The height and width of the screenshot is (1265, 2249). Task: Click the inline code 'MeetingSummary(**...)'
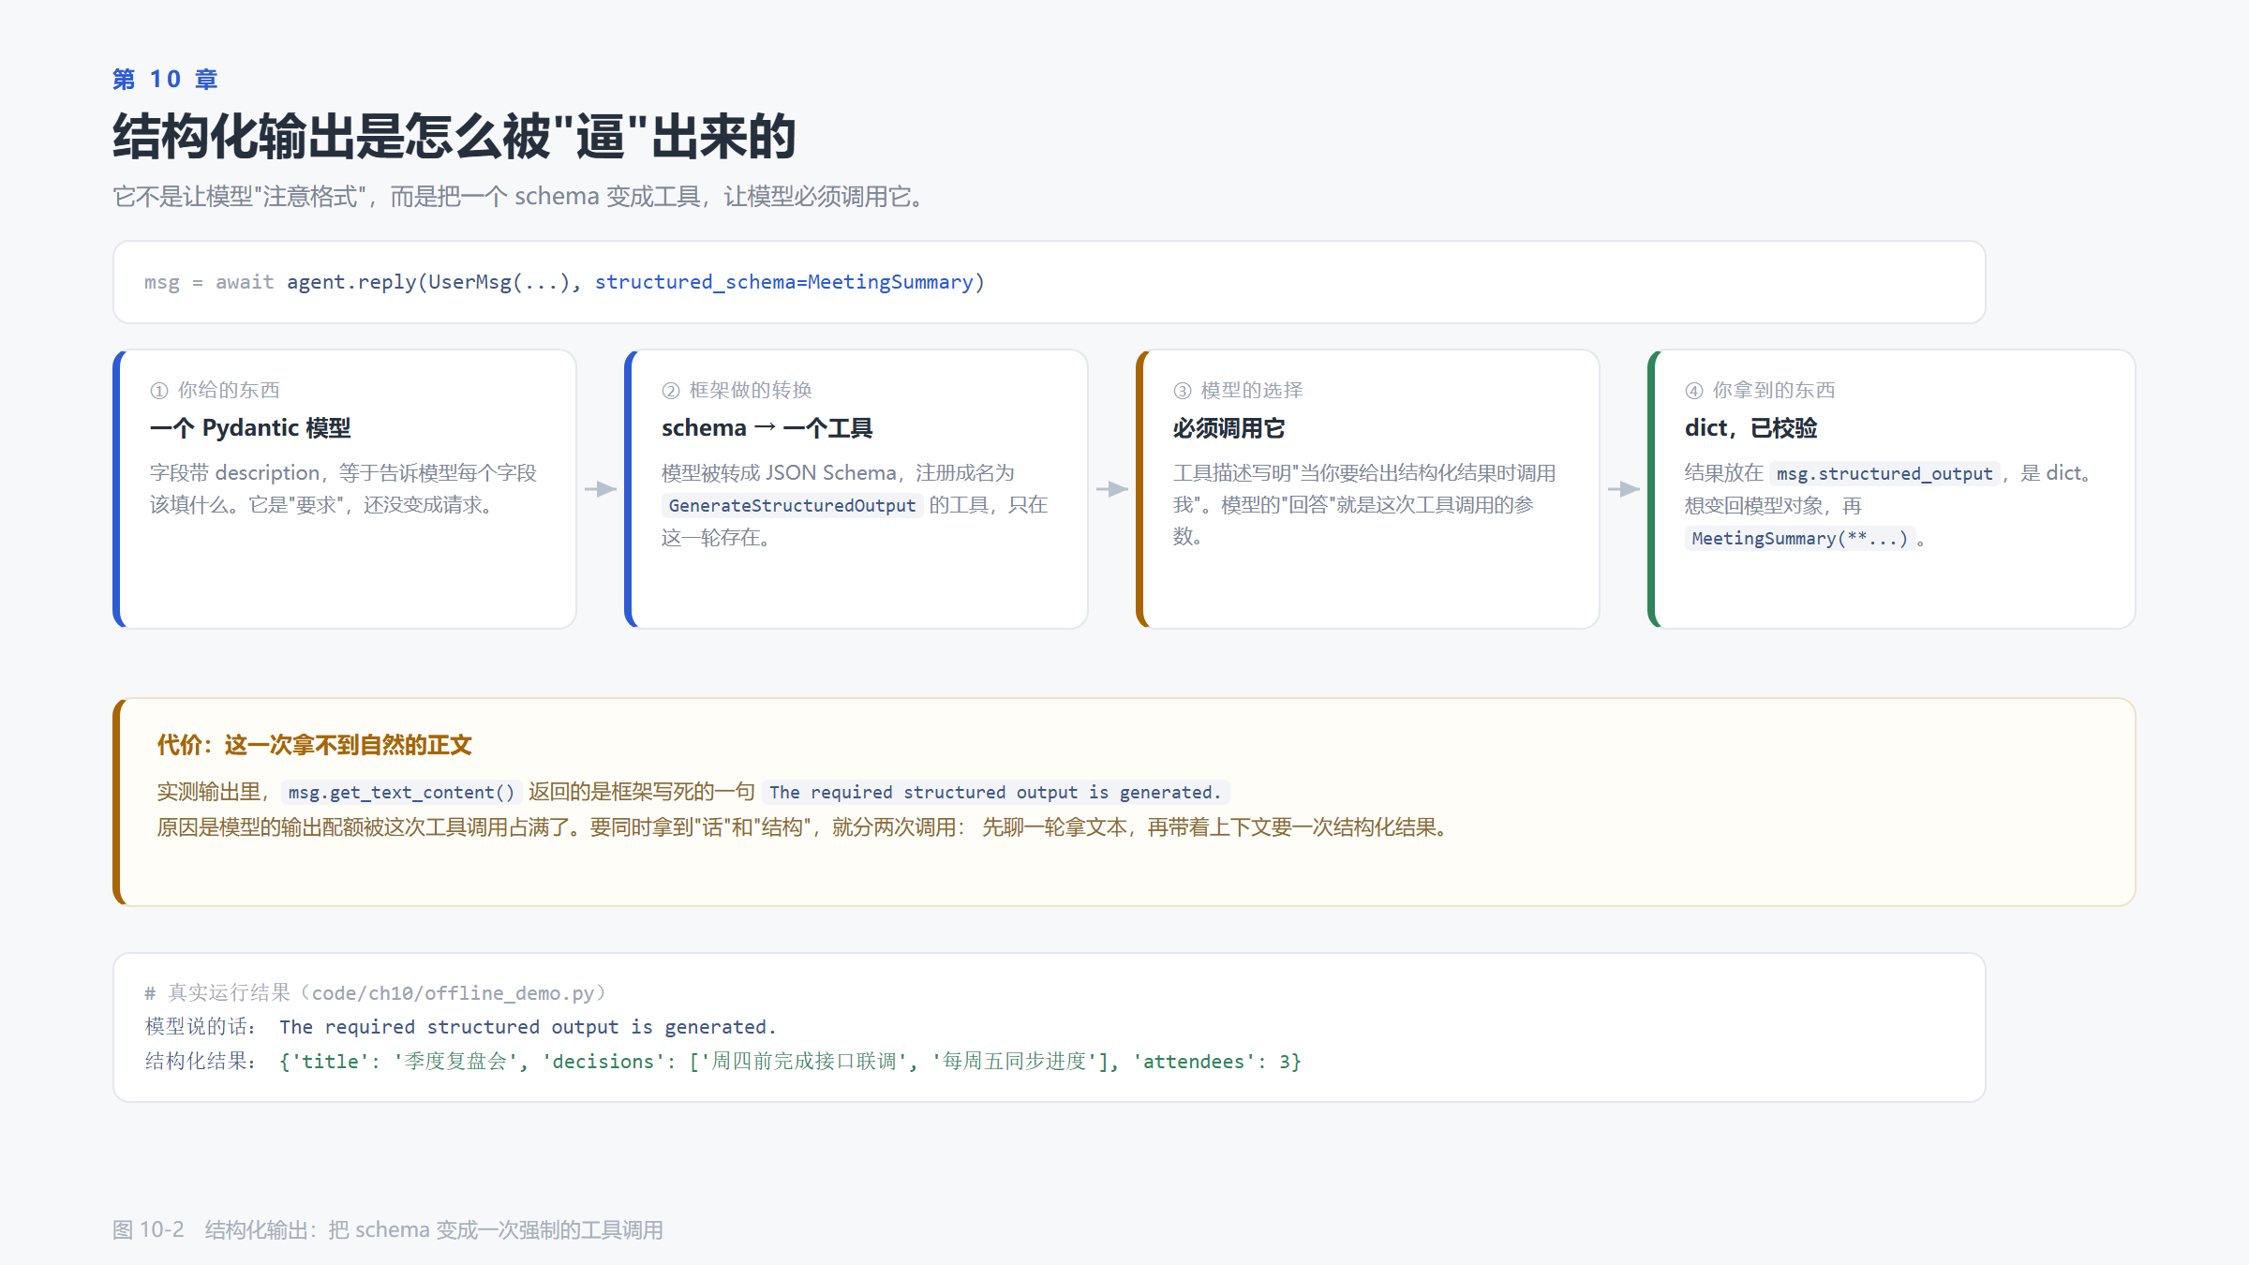[1799, 539]
